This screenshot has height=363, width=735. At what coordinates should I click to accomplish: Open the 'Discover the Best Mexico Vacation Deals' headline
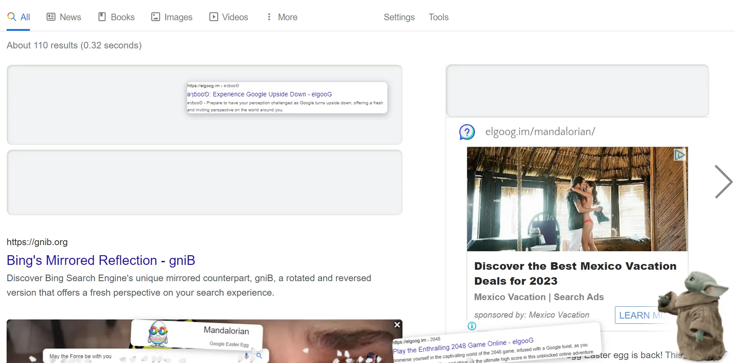tap(575, 273)
